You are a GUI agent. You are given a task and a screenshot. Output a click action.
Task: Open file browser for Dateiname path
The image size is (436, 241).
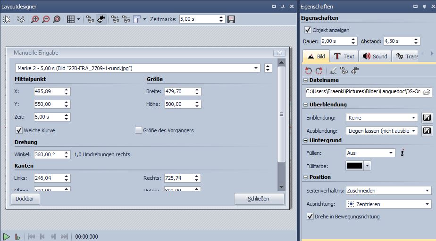point(427,92)
